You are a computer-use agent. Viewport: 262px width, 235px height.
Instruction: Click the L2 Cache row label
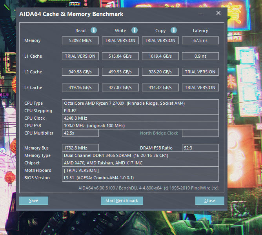tap(33, 72)
